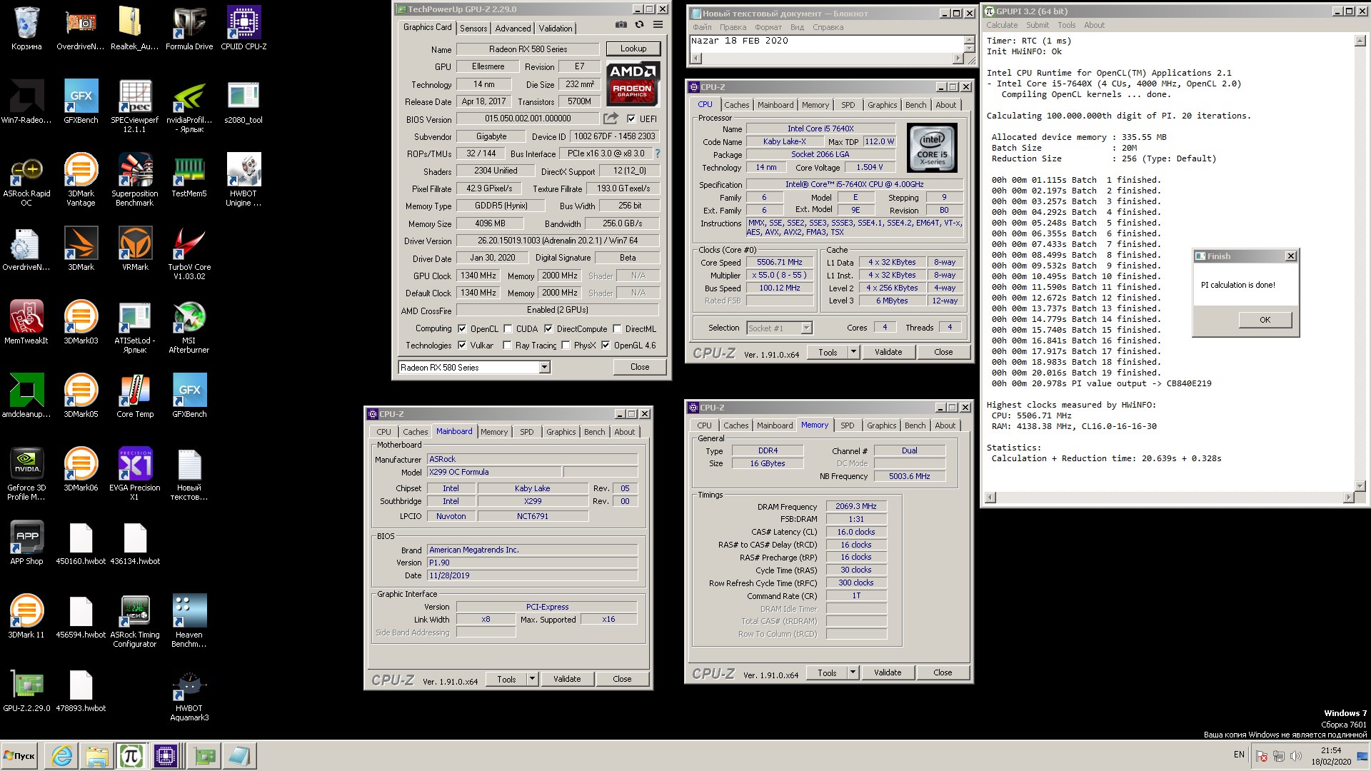Toggle CUDA checkbox in GPU-Z
This screenshot has height=771, width=1371.
tap(508, 329)
